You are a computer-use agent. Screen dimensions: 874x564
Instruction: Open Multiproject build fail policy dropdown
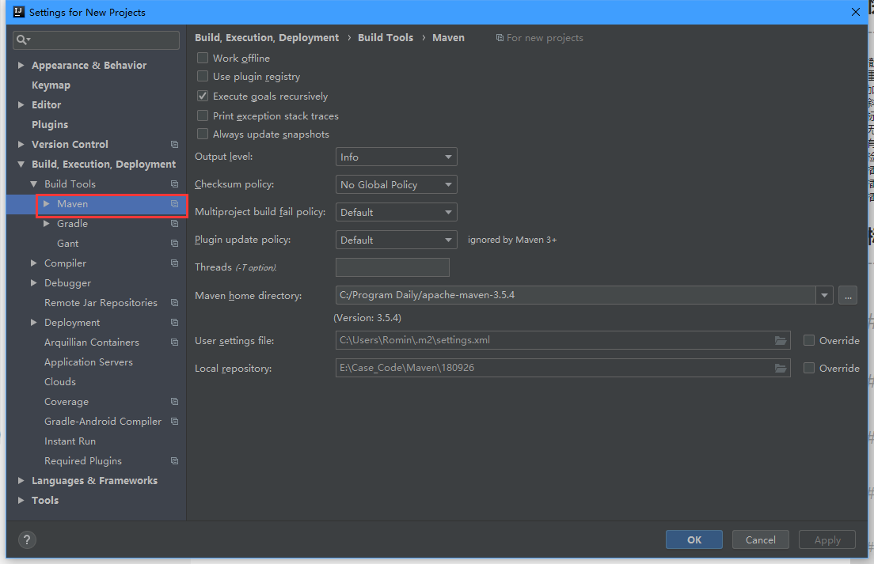[397, 212]
